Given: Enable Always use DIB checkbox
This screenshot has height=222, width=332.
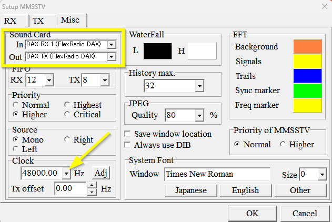Looking at the screenshot, I should pos(127,144).
